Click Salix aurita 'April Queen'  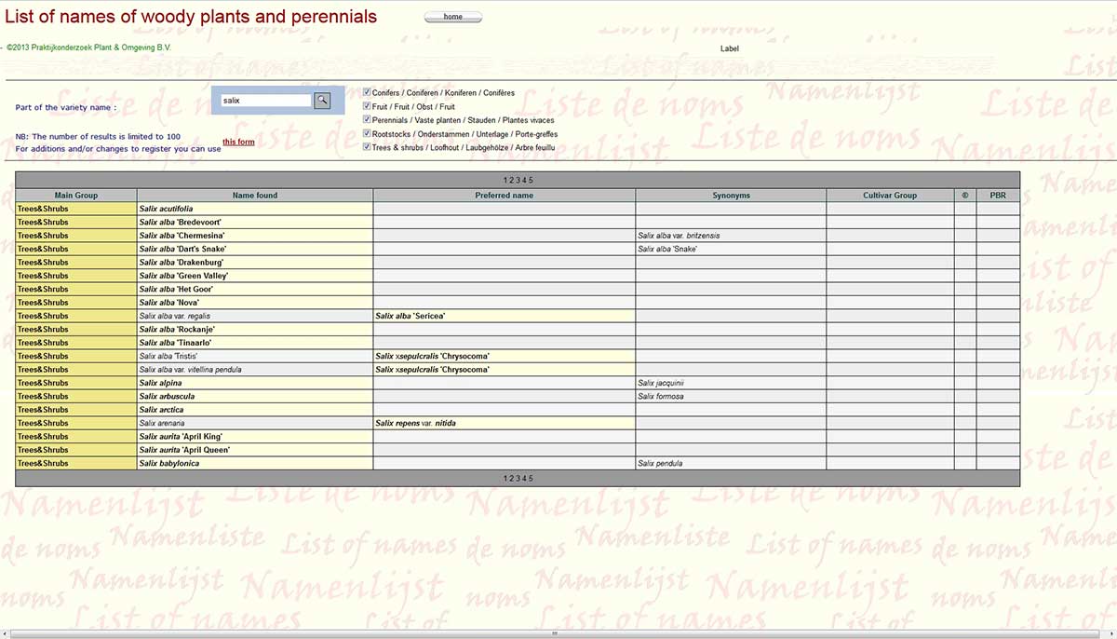(x=185, y=450)
